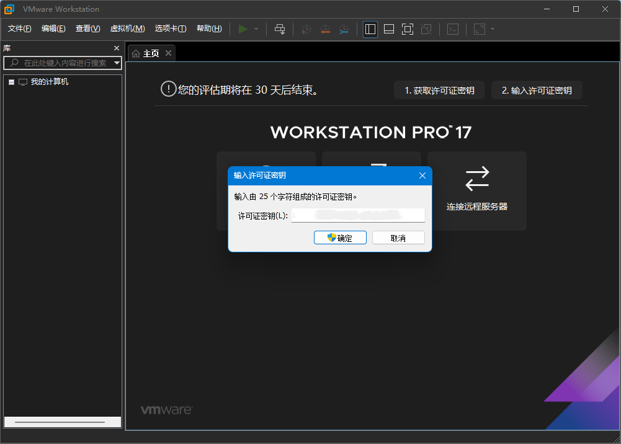Open the stretch mode dropdown on the toolbar
This screenshot has width=621, height=444.
489,29
